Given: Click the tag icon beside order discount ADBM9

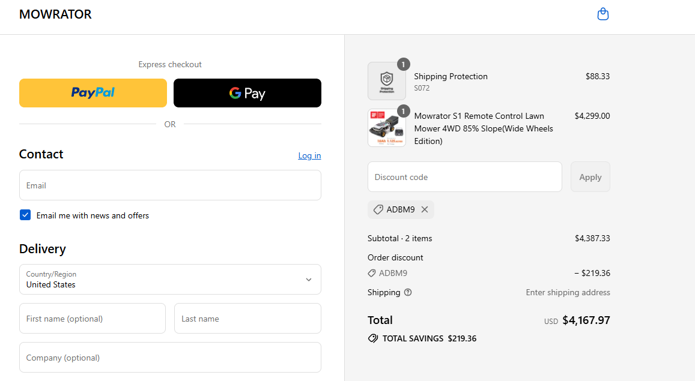Looking at the screenshot, I should click(x=372, y=273).
